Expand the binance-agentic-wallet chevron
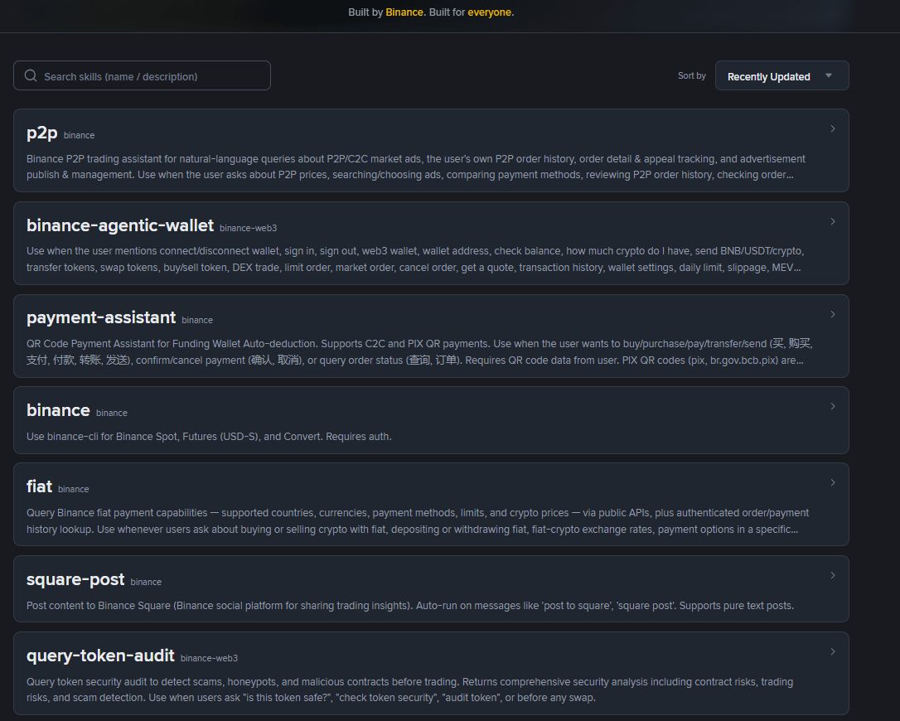The height and width of the screenshot is (721, 900). click(833, 221)
